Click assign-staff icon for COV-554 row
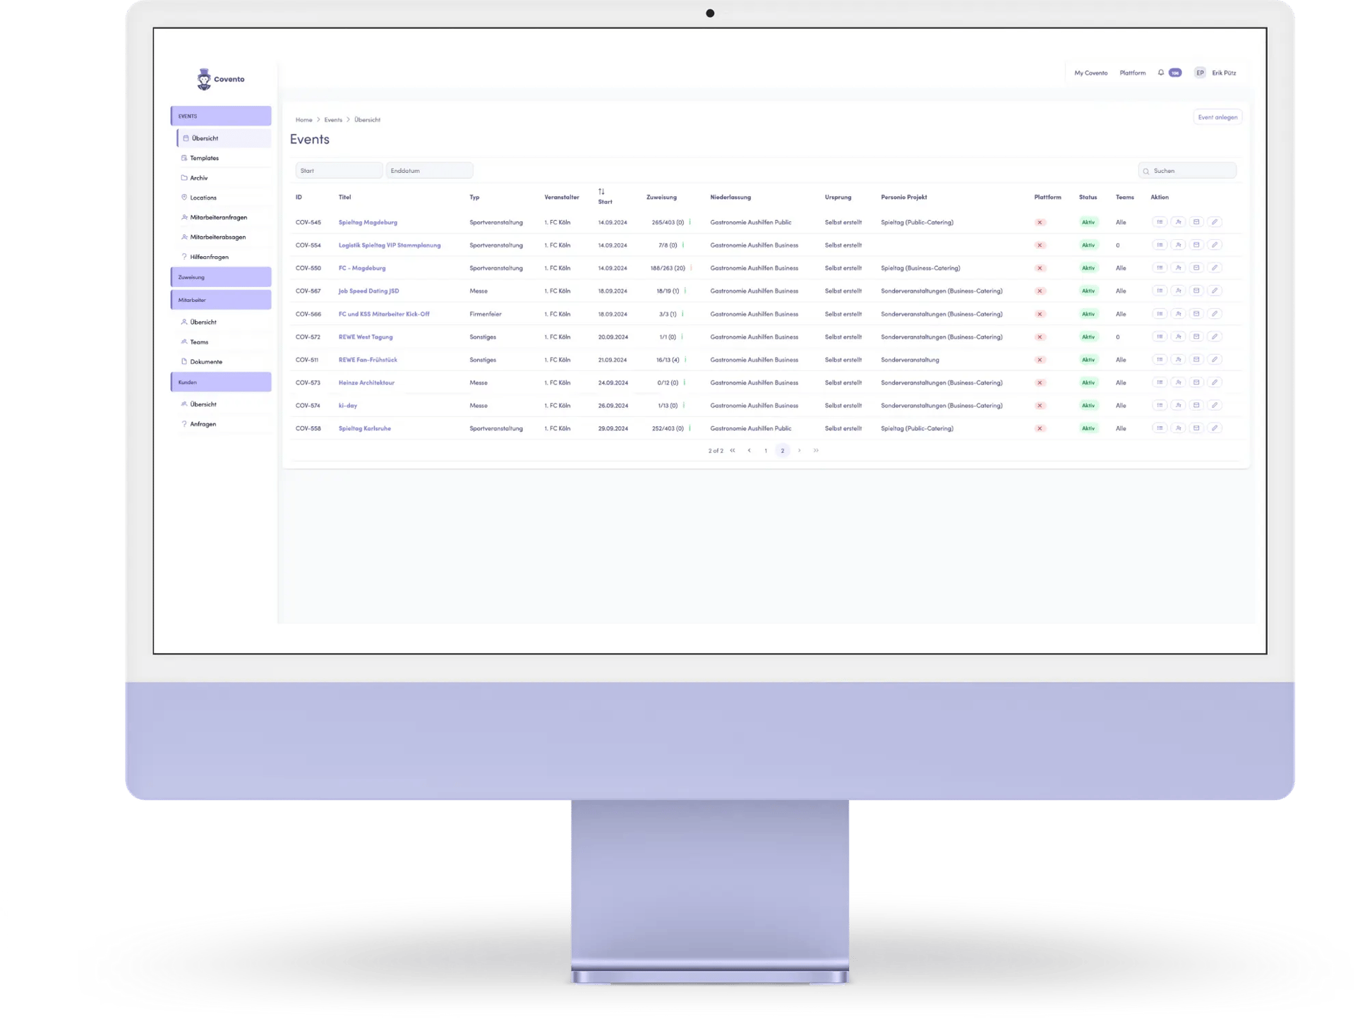This screenshot has width=1355, height=1018. (1178, 246)
